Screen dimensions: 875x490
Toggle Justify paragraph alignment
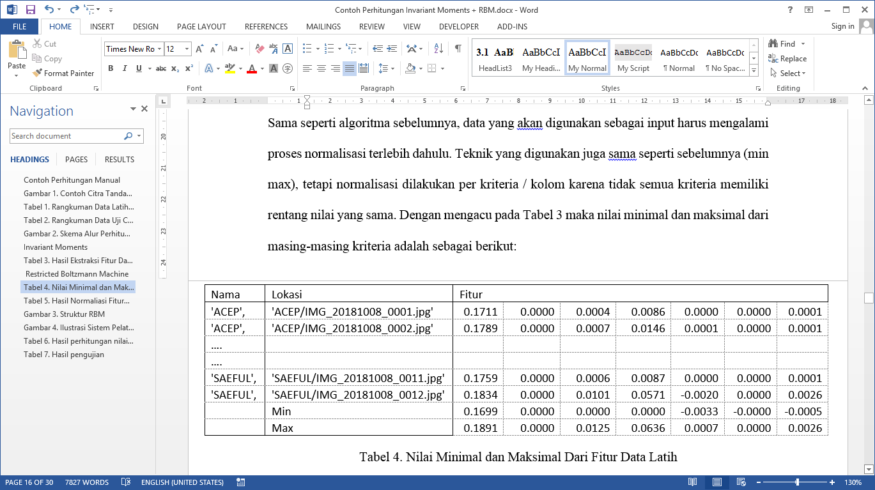click(x=349, y=68)
